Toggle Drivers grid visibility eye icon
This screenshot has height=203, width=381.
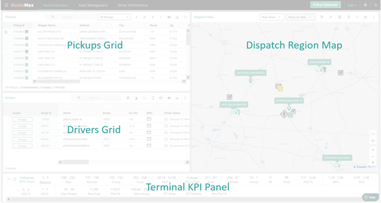(x=169, y=98)
